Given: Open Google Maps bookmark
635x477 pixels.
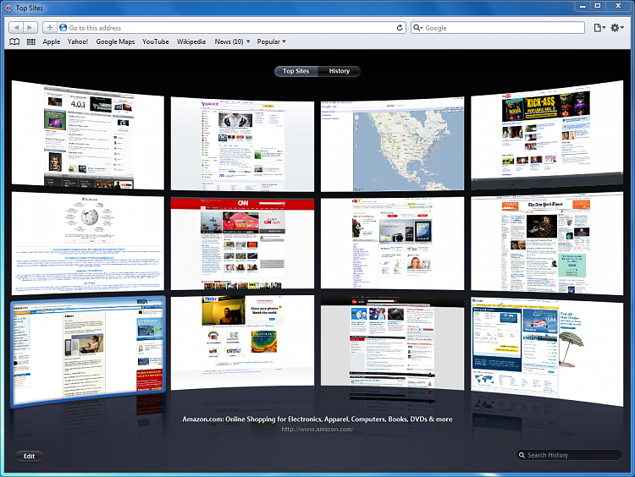Looking at the screenshot, I should [115, 41].
